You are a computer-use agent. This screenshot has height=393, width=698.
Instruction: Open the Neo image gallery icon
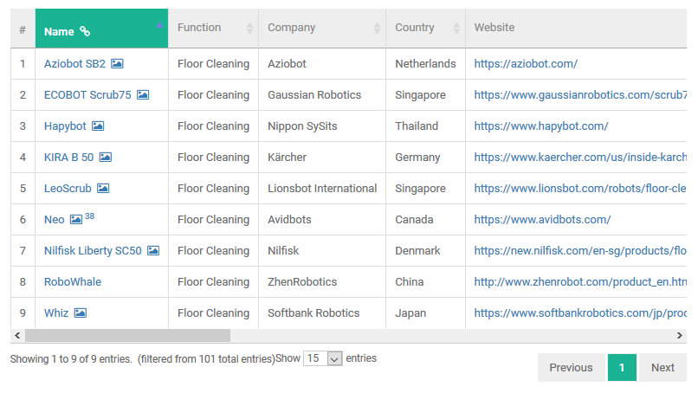[76, 219]
